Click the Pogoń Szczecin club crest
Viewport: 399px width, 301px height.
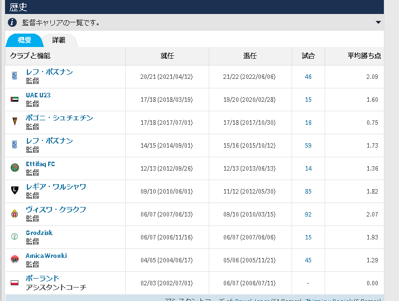tap(15, 122)
